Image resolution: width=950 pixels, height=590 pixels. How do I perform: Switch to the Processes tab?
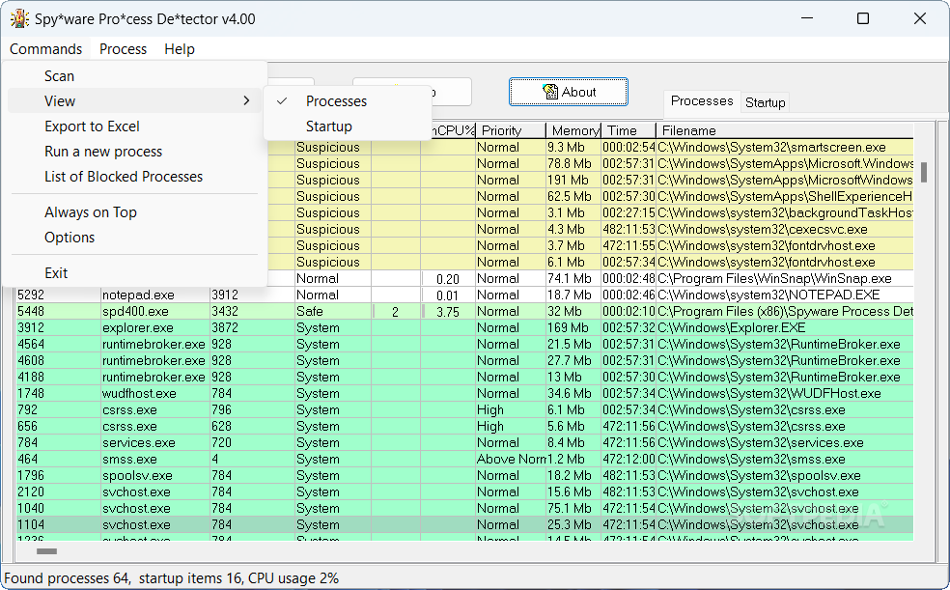[702, 101]
